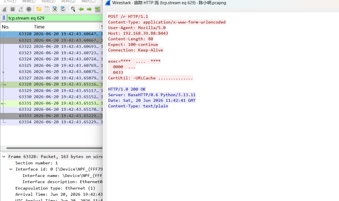Select packet 63334

(51, 122)
